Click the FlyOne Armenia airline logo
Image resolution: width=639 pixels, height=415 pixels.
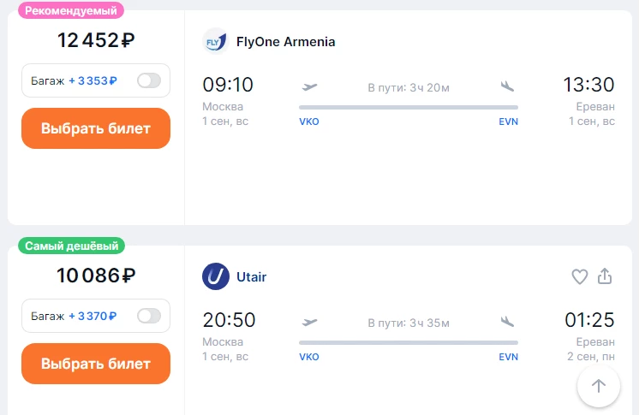click(216, 41)
